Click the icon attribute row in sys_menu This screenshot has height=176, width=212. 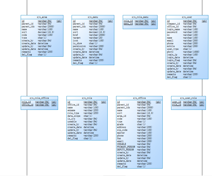tap(75, 40)
